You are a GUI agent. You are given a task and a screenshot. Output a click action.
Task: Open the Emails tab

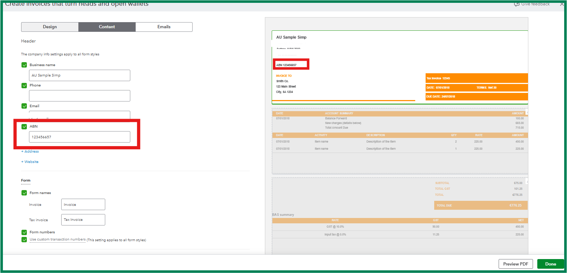164,27
